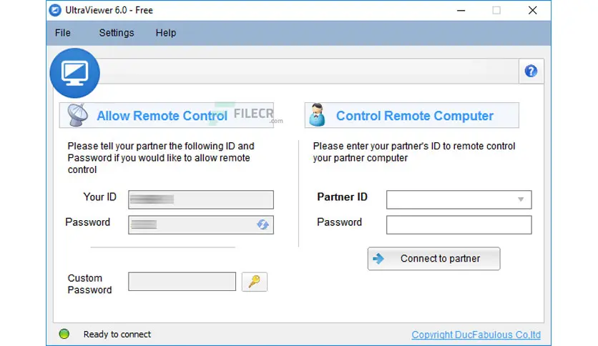Click the blue help question mark icon

click(x=531, y=71)
